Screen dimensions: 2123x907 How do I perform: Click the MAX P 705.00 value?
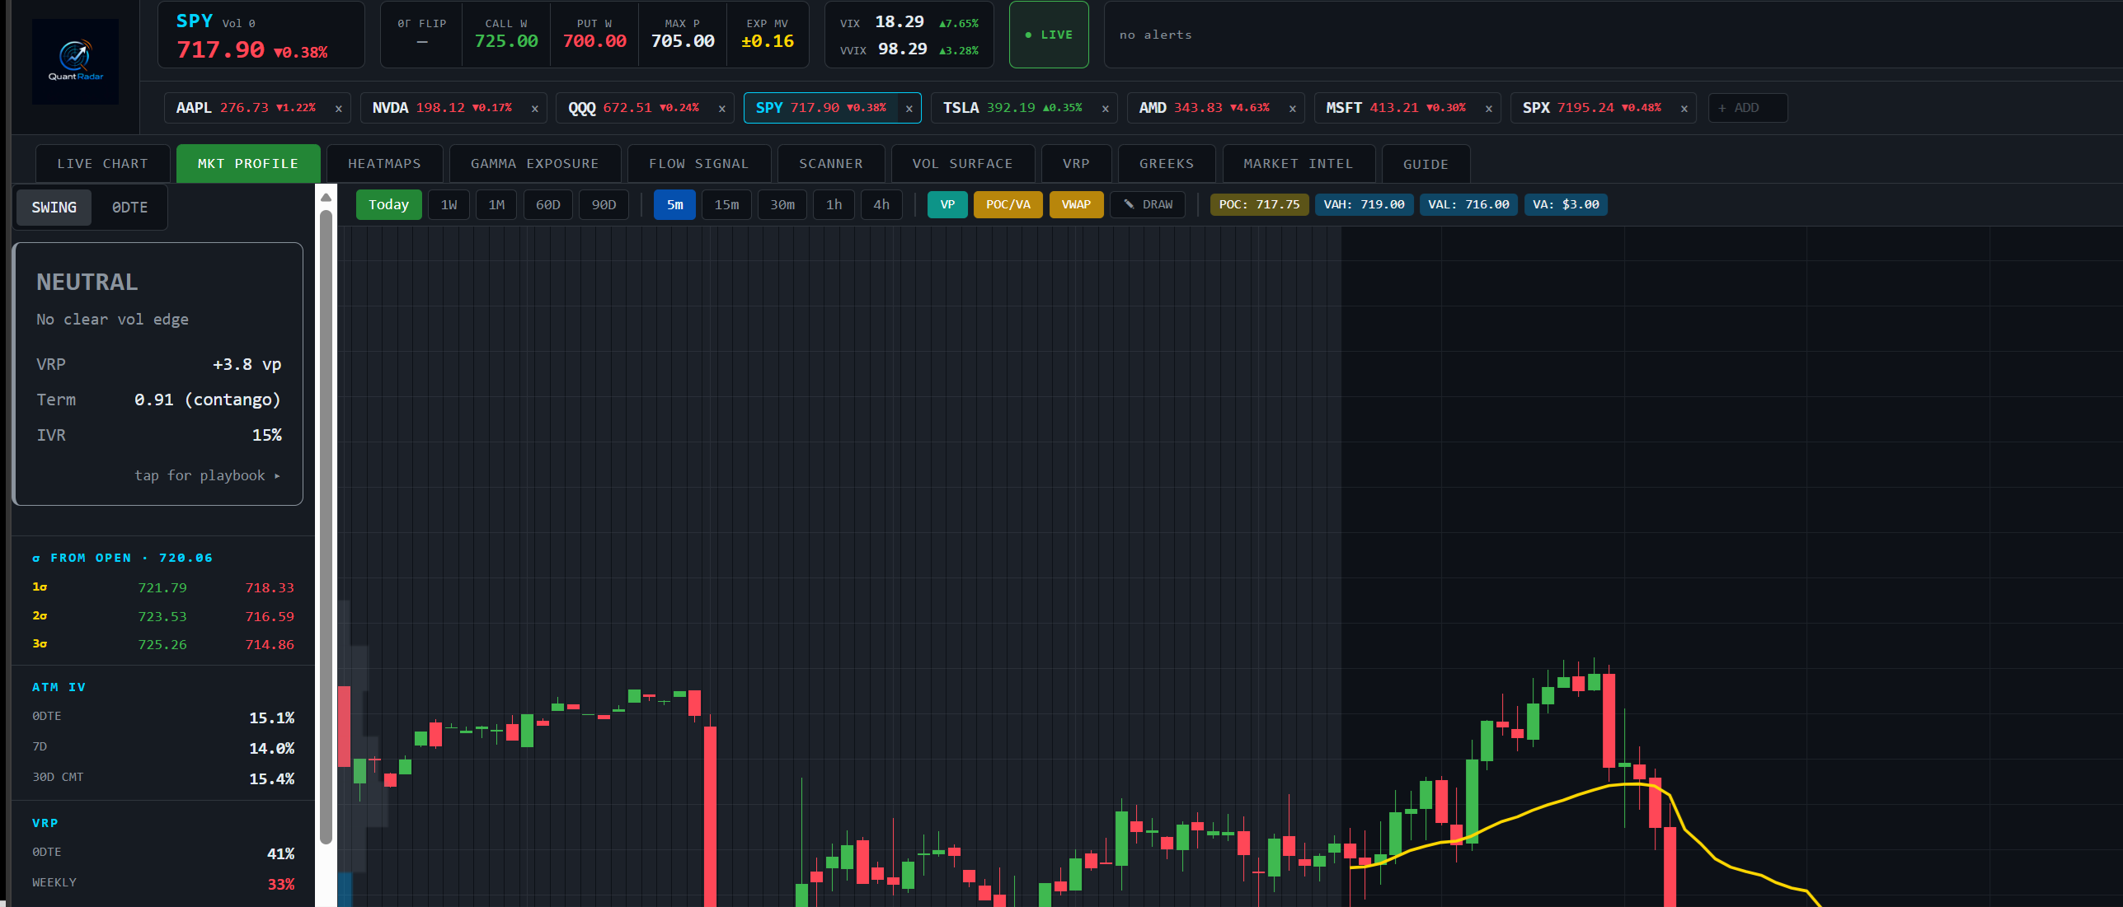click(683, 41)
